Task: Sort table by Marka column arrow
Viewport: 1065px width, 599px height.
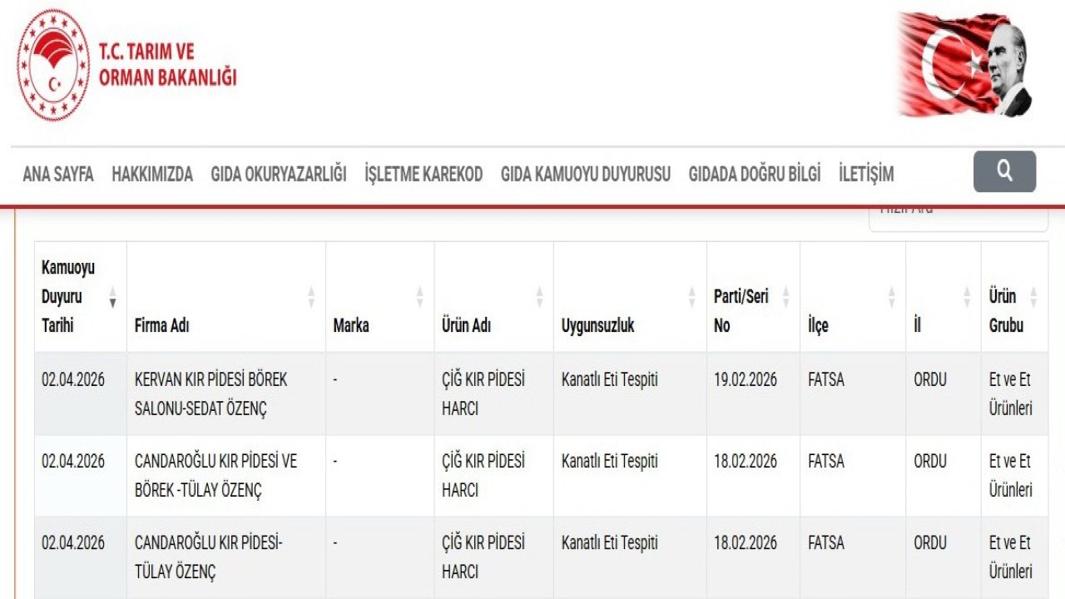Action: coord(419,297)
